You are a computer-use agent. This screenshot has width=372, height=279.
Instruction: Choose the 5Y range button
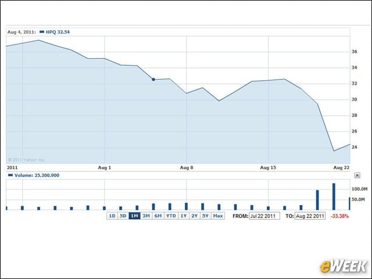click(205, 216)
